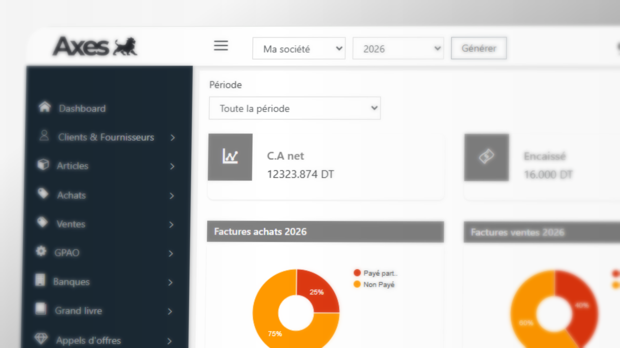Click the Encaissé label

[545, 156]
